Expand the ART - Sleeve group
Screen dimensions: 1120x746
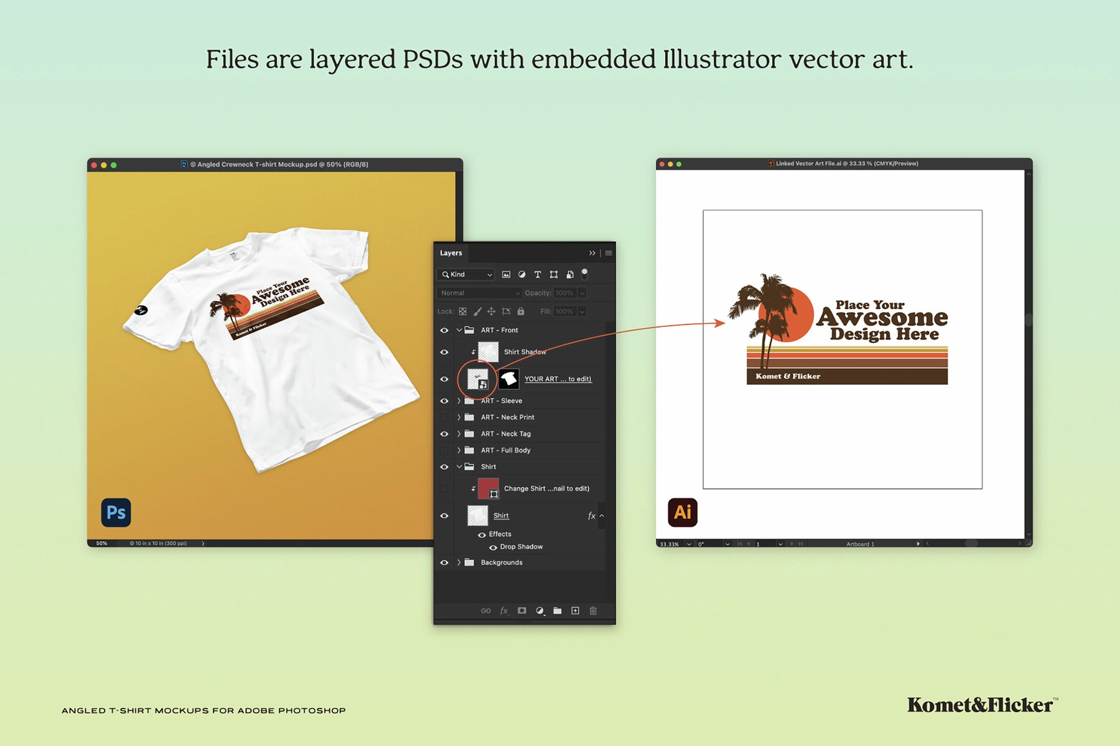coord(459,400)
